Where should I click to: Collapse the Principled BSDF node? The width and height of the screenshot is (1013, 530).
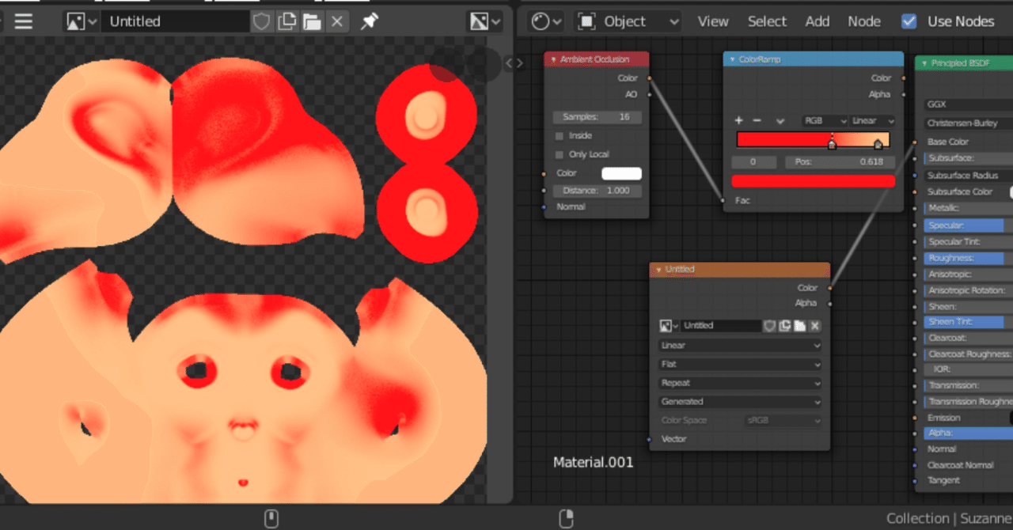924,62
